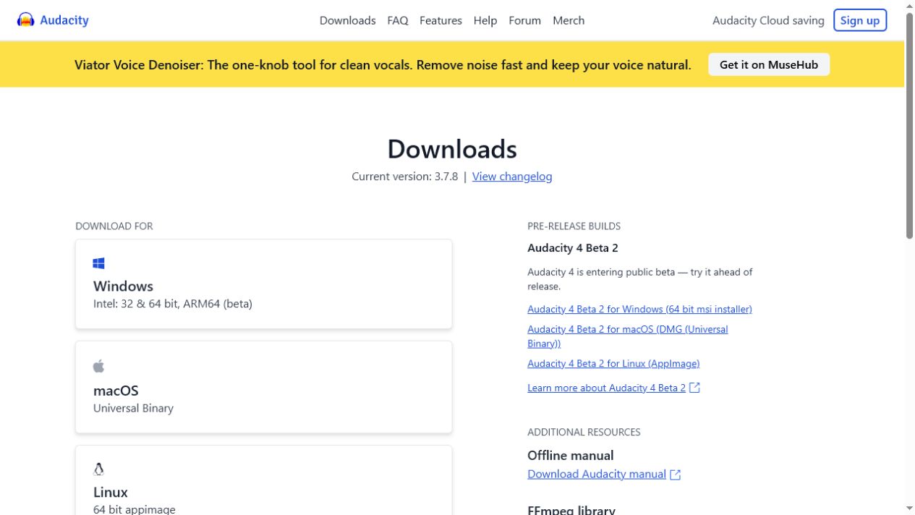Screen dimensions: 915x515
Task: Select the Linux 64 bit appimage card
Action: coord(264,480)
